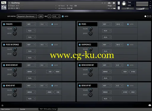Go to next instrument arrow
Screen dimensions: 152x111
[x=105, y=3]
